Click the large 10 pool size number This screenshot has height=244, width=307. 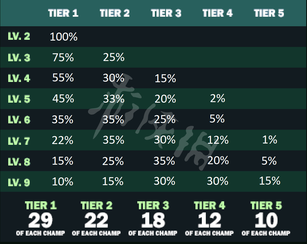pyautogui.click(x=266, y=220)
